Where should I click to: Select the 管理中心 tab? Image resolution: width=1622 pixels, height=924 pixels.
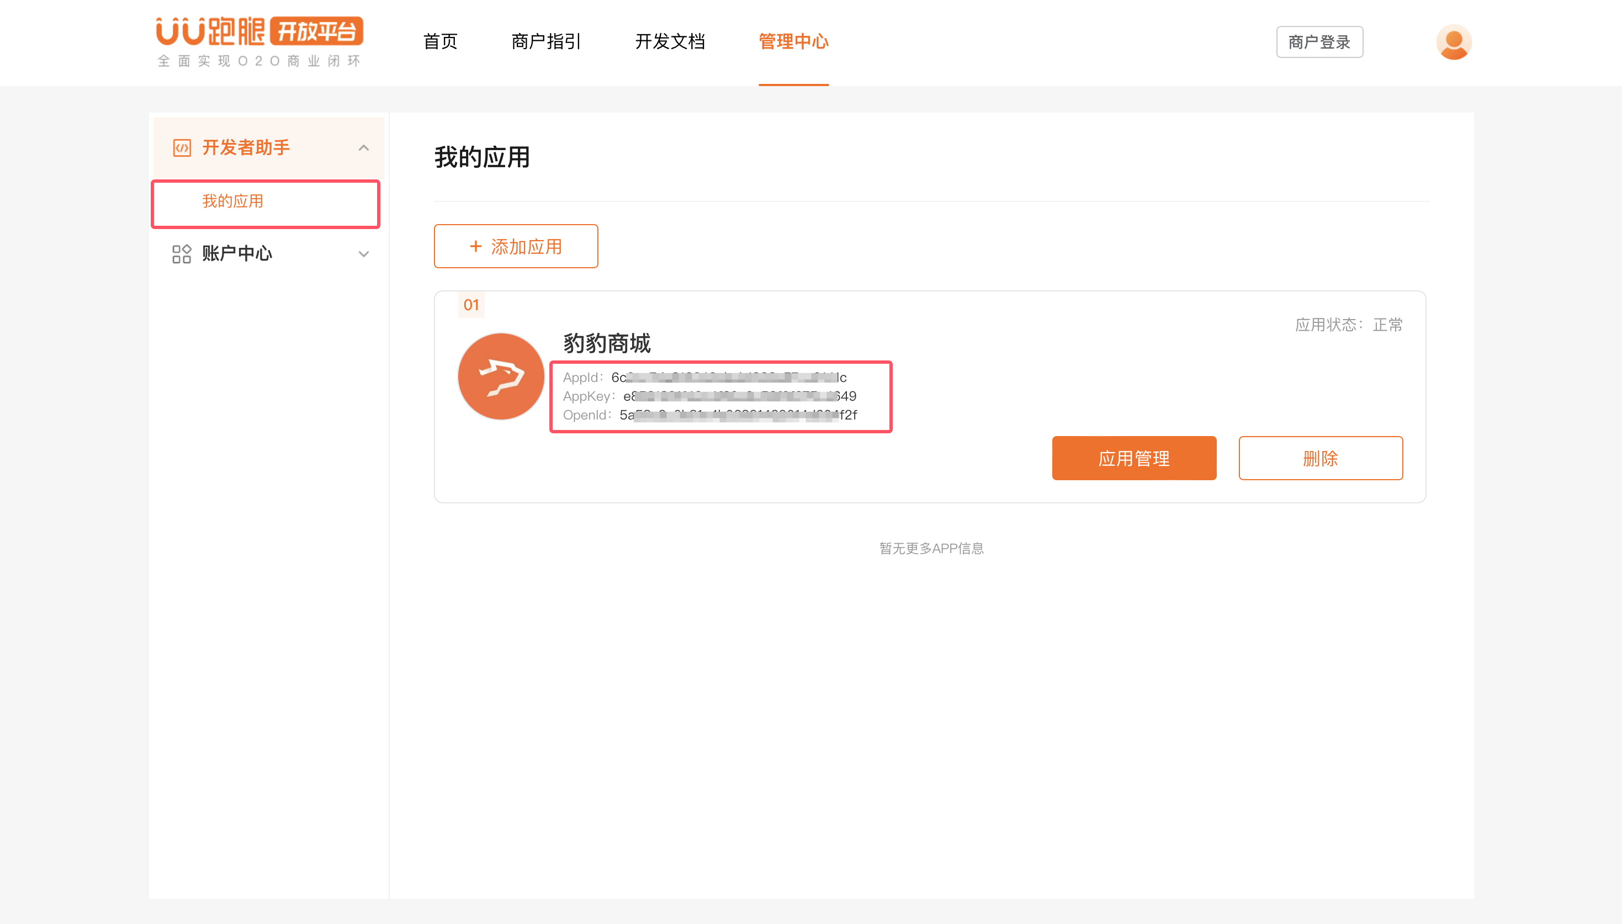[793, 42]
